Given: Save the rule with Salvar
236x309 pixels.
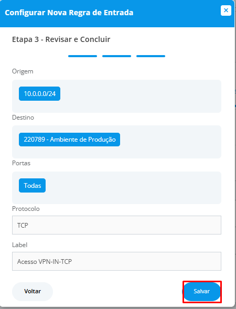Looking at the screenshot, I should click(x=202, y=292).
